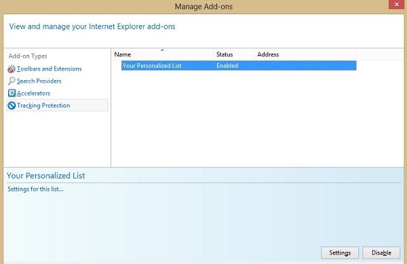Click the Disable button

tap(381, 252)
